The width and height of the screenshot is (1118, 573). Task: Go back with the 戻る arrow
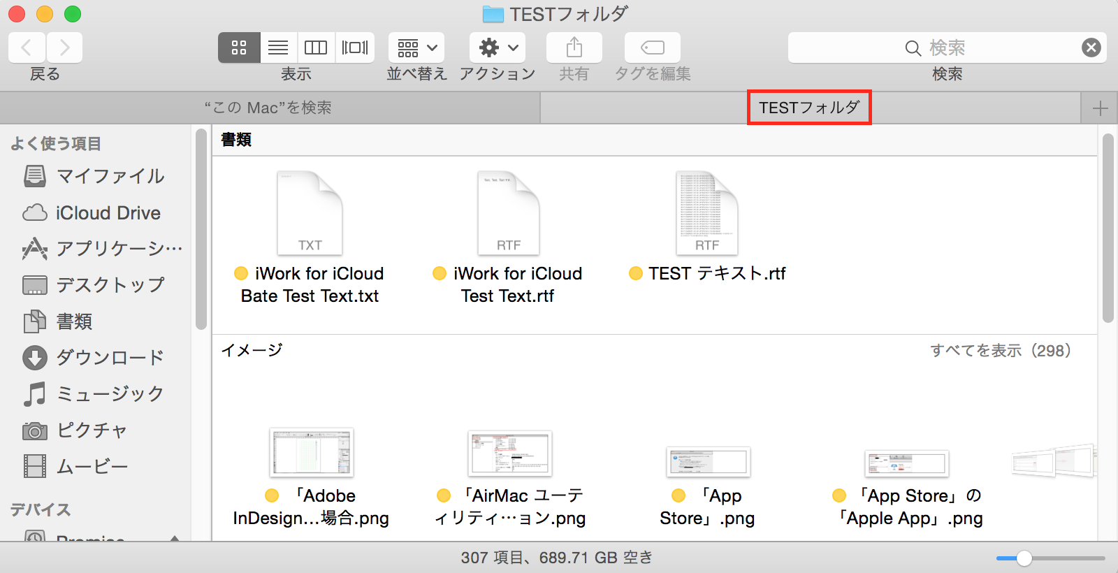click(x=27, y=48)
